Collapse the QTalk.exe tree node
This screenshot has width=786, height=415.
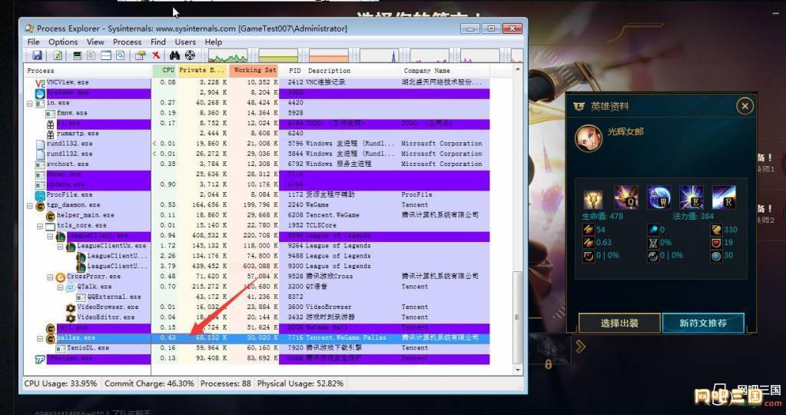60,287
